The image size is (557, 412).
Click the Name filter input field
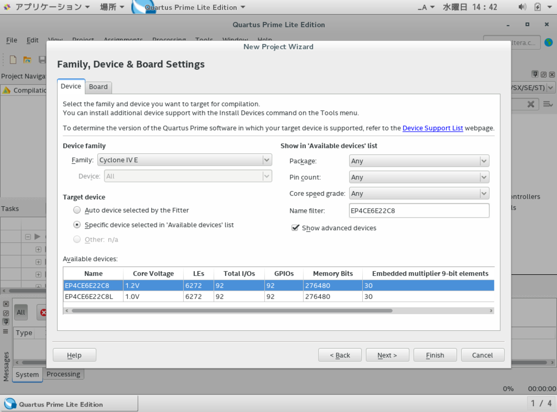(x=419, y=211)
